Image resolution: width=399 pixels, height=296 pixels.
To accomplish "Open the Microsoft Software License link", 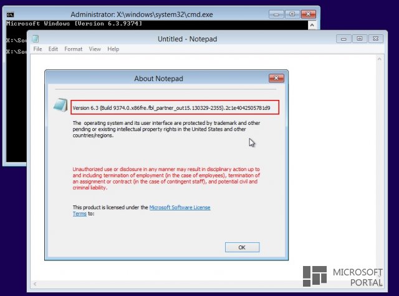I will point(180,207).
